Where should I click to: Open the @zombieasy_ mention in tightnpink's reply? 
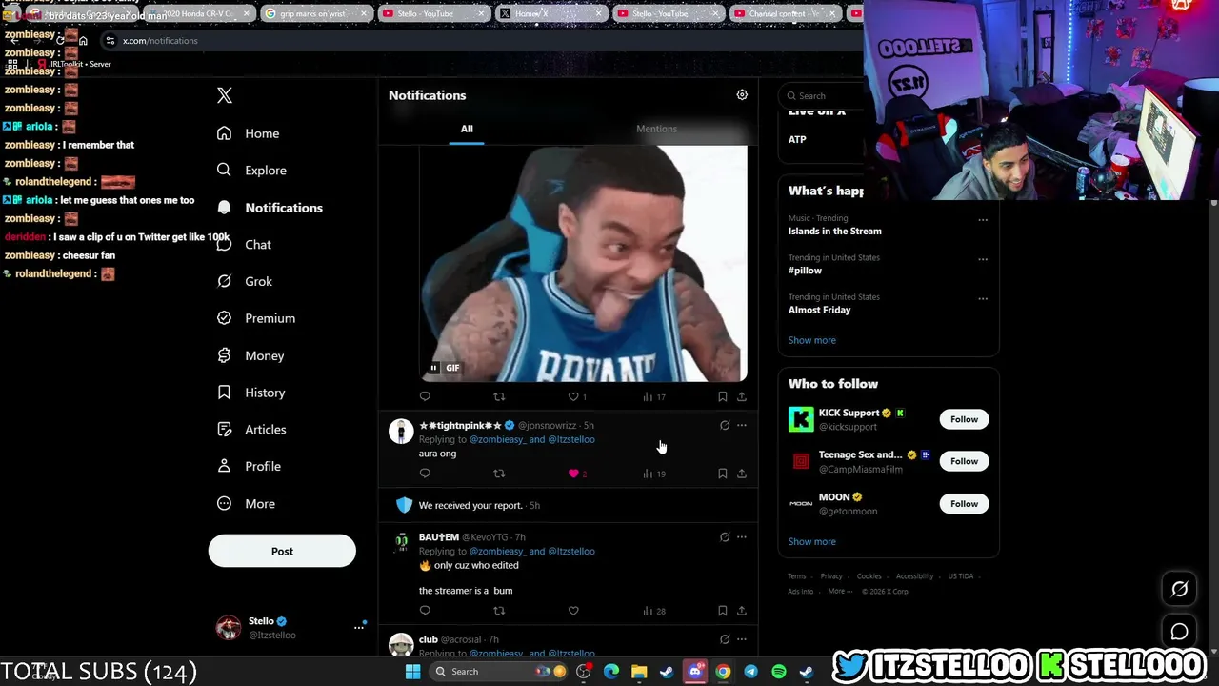click(497, 439)
